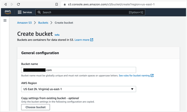Viewport: 187px width, 112px height.
Task: Click the lock icon beside URL
Action: pyautogui.click(x=65, y=4)
